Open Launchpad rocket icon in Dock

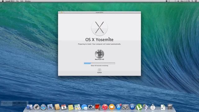(36, 107)
